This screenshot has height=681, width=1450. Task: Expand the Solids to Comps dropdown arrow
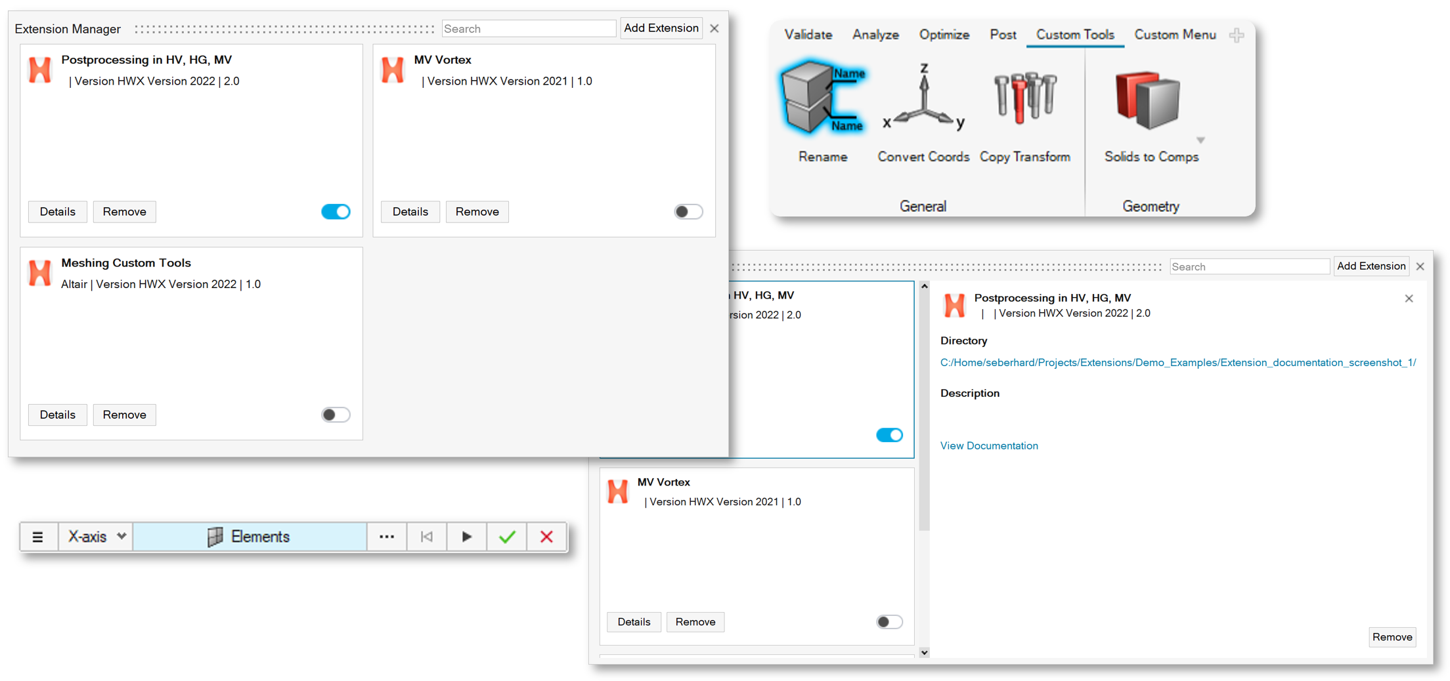click(1200, 140)
